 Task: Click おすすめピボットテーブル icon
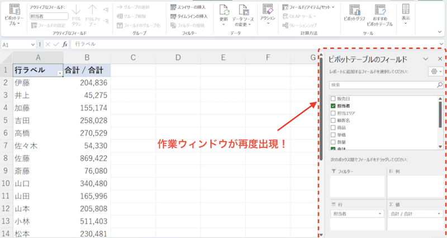coord(380,10)
